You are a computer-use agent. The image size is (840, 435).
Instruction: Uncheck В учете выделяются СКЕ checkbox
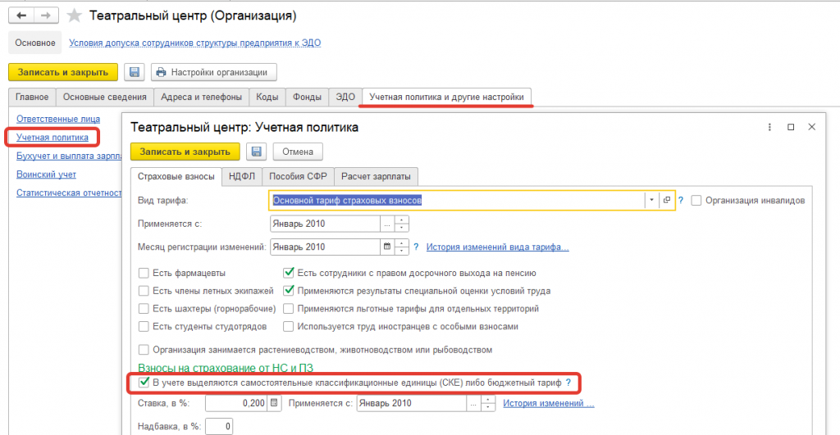pyautogui.click(x=144, y=383)
